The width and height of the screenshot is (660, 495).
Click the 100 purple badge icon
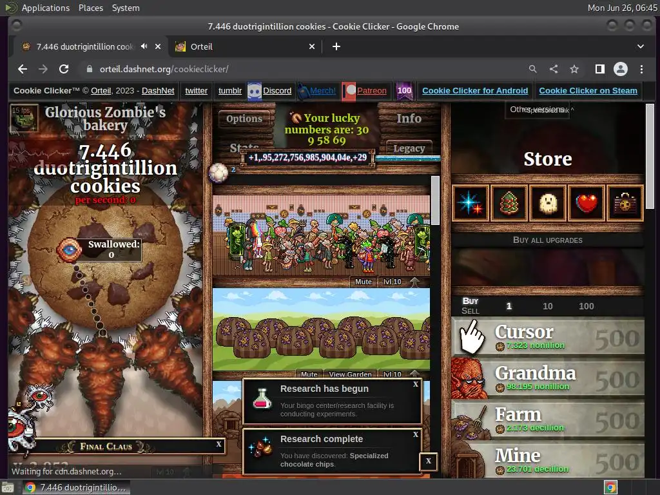[x=404, y=91]
